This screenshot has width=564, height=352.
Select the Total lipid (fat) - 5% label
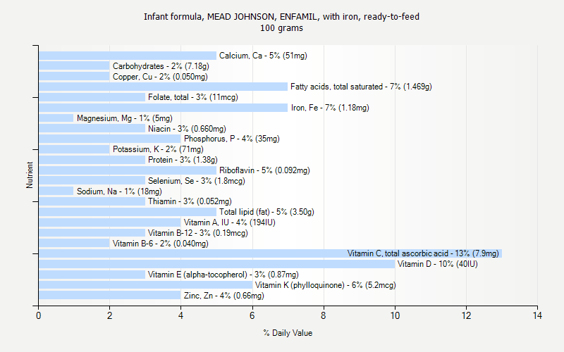[x=266, y=212]
